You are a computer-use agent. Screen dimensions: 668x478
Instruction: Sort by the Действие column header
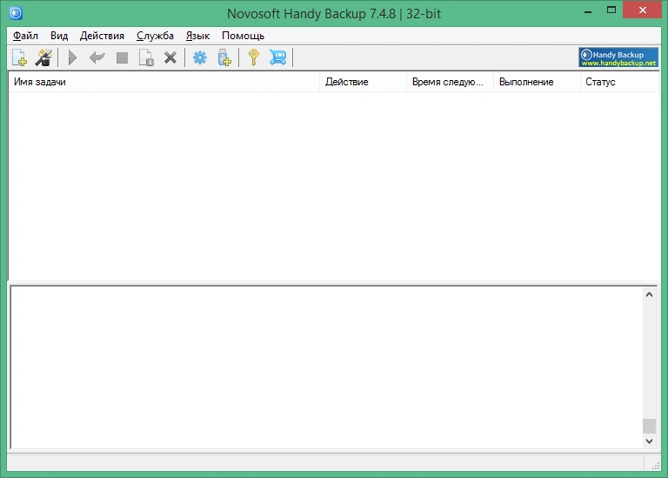tap(363, 82)
